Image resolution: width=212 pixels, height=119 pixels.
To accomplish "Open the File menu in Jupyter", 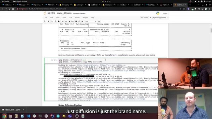I will (x=46, y=18).
